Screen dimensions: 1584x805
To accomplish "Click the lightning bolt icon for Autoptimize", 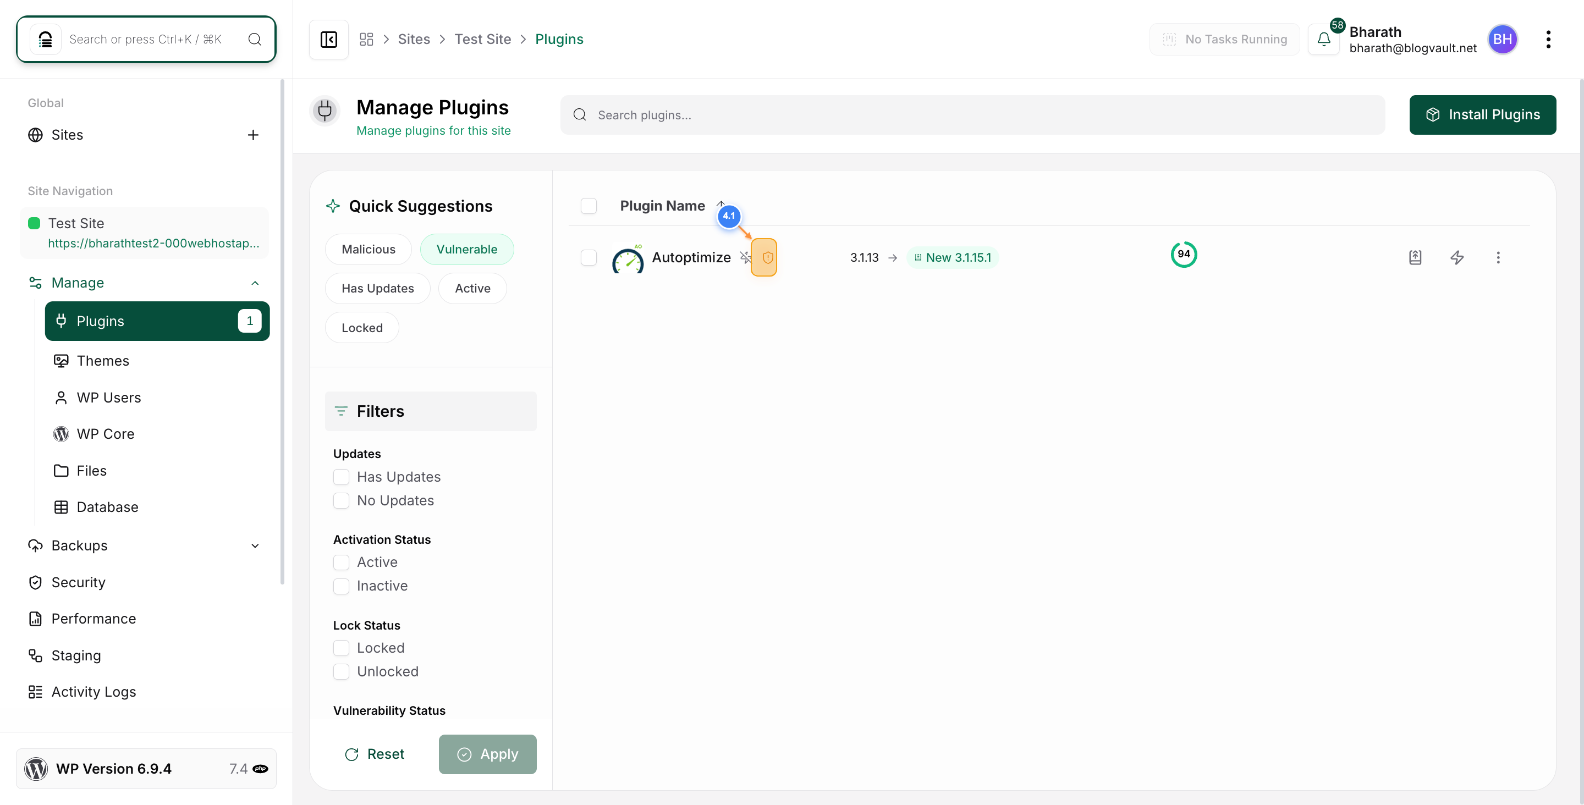I will (1457, 257).
